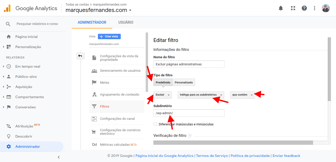Image resolution: width=336 pixels, height=162 pixels.
Task: Click the Pesquisar relatórios search field
Action: click(37, 24)
